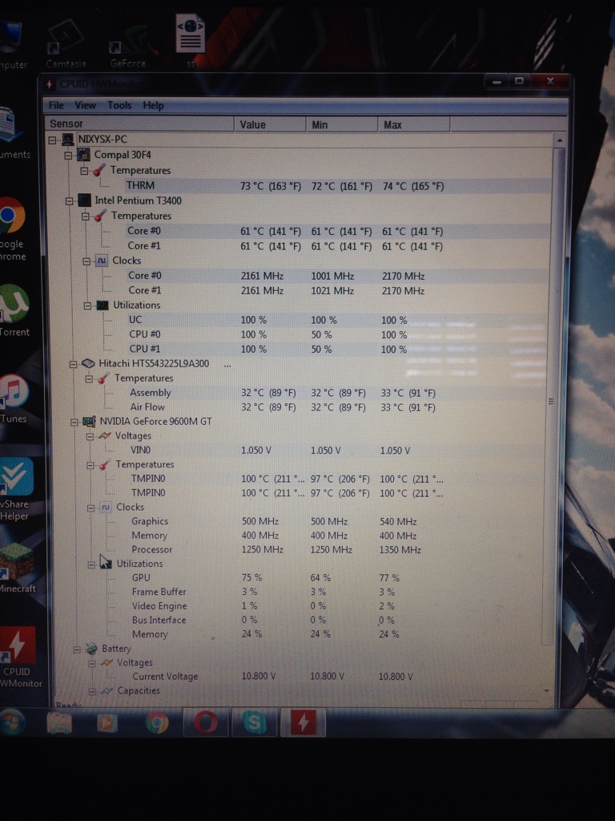Click the Chrome icon in the taskbar
This screenshot has width=615, height=821.
158,723
